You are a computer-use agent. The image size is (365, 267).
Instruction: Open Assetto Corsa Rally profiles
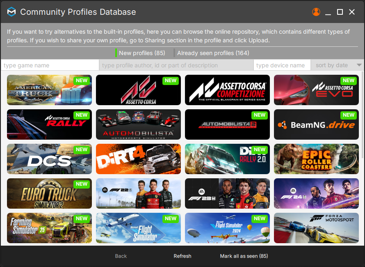click(49, 124)
